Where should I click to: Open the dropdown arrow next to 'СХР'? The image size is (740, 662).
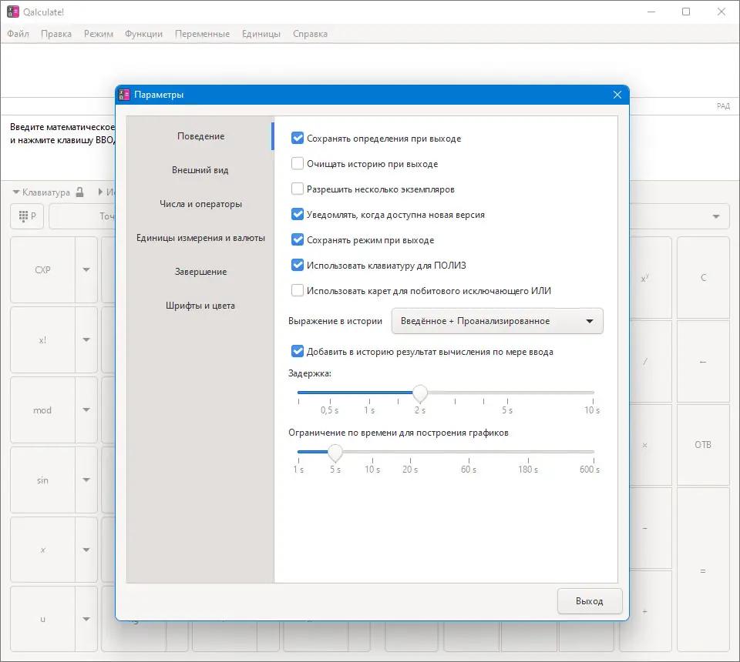pos(86,270)
